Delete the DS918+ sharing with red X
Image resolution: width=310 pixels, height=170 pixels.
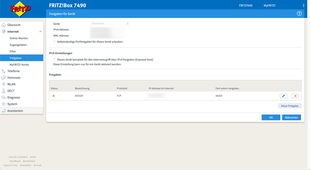pyautogui.click(x=295, y=96)
